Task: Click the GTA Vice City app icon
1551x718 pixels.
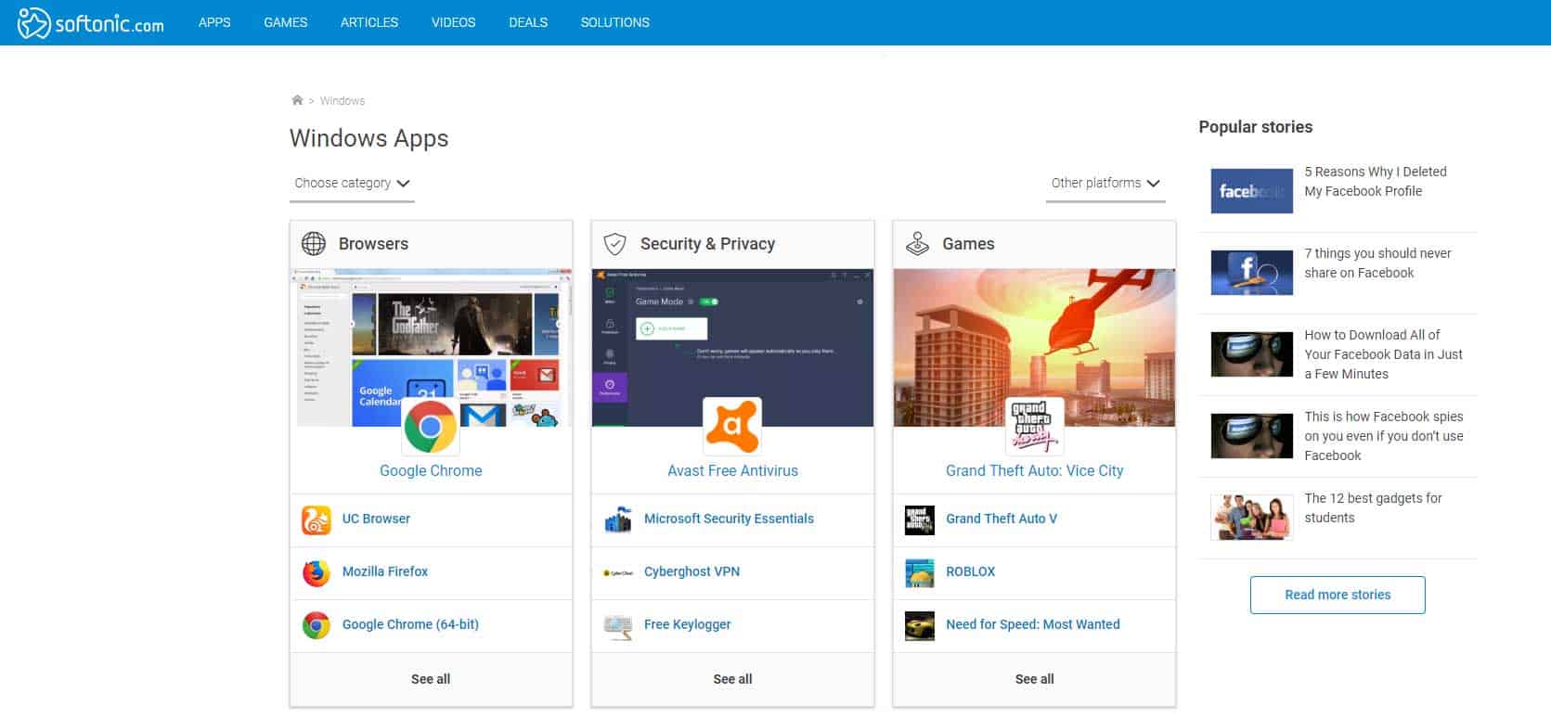Action: coord(1034,426)
